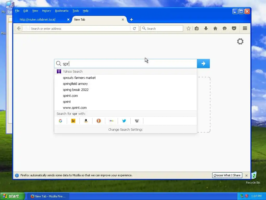The height and width of the screenshot is (200, 266).
Task: Click the Google search engine icon
Action: point(61,121)
